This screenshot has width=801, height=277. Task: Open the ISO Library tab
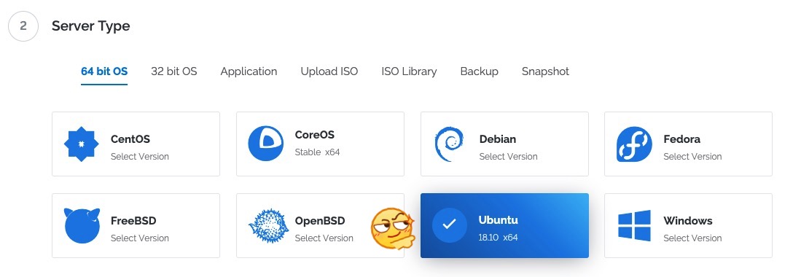click(409, 71)
